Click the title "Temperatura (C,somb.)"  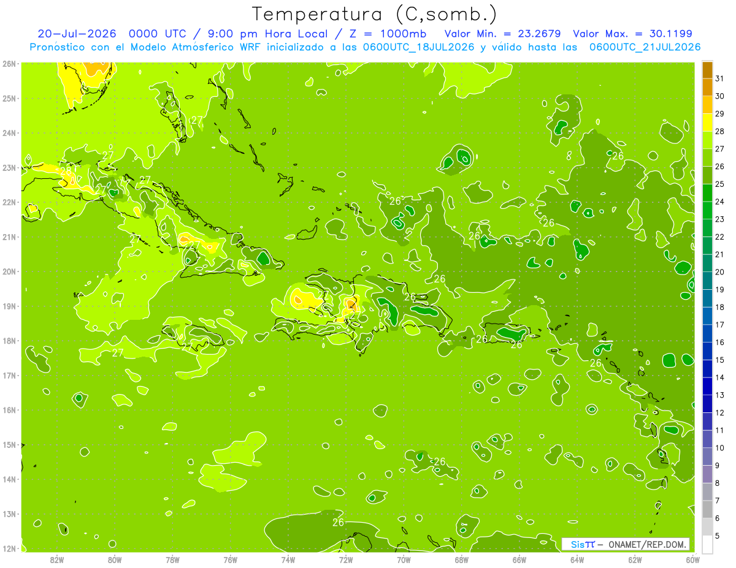pos(374,14)
